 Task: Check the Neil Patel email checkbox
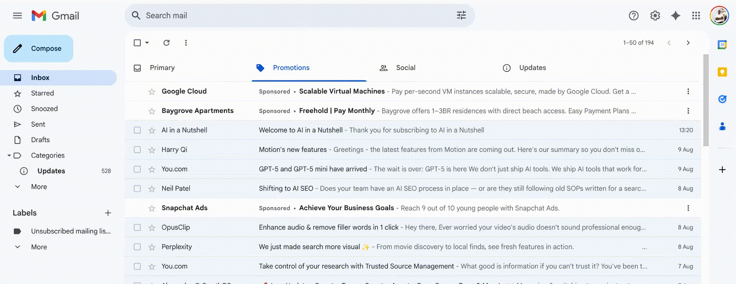pyautogui.click(x=137, y=189)
